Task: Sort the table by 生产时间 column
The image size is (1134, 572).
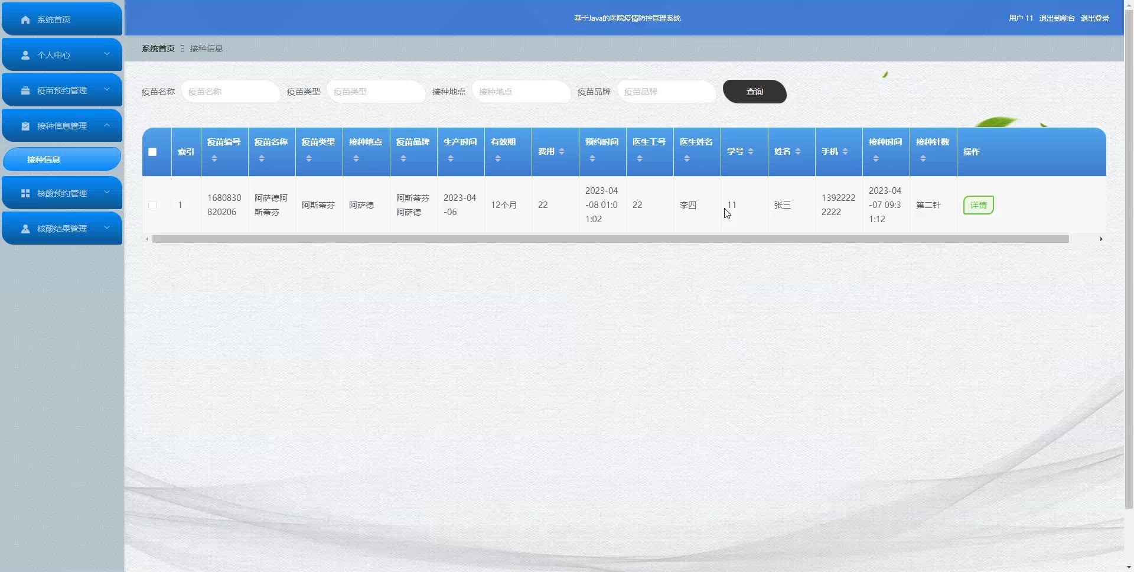Action: tap(451, 158)
